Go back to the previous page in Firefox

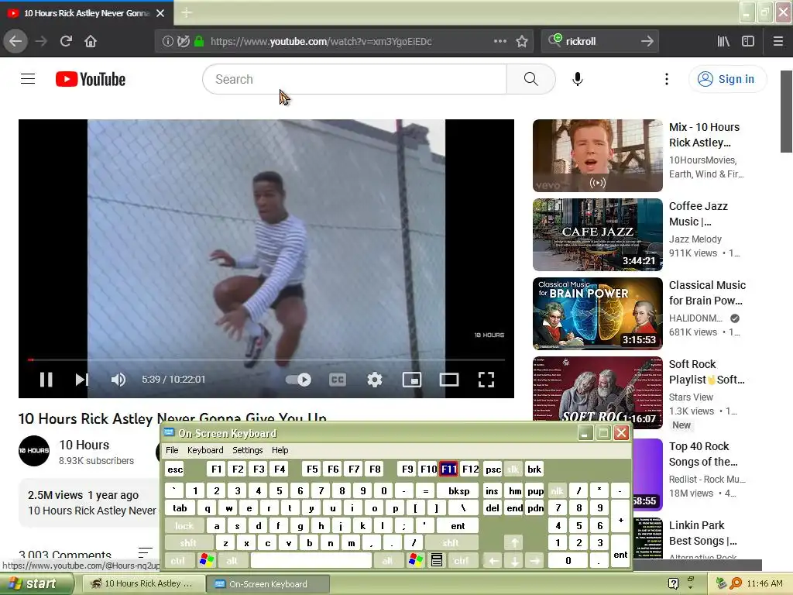[x=15, y=42]
